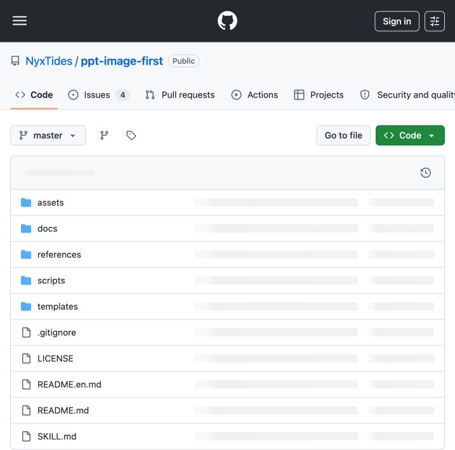
Task: Open the templates folder
Action: [58, 307]
